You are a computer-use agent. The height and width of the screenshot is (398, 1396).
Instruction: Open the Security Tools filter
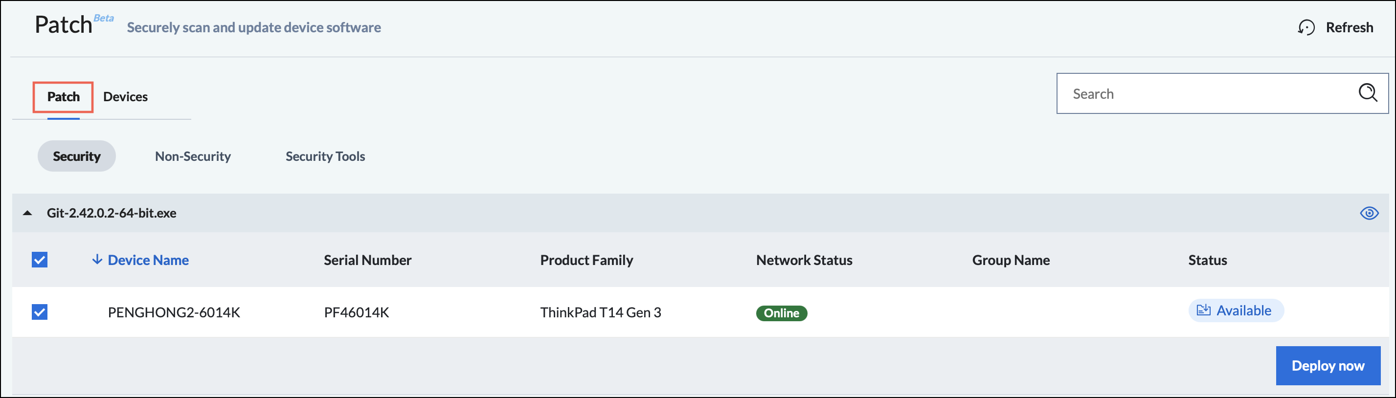(x=325, y=156)
